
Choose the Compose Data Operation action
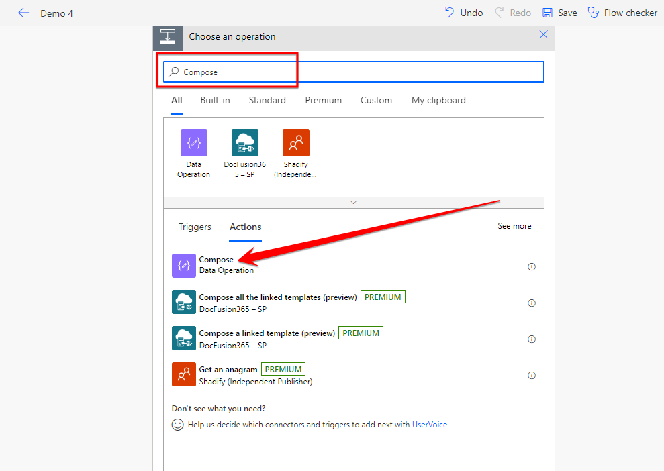[354, 266]
